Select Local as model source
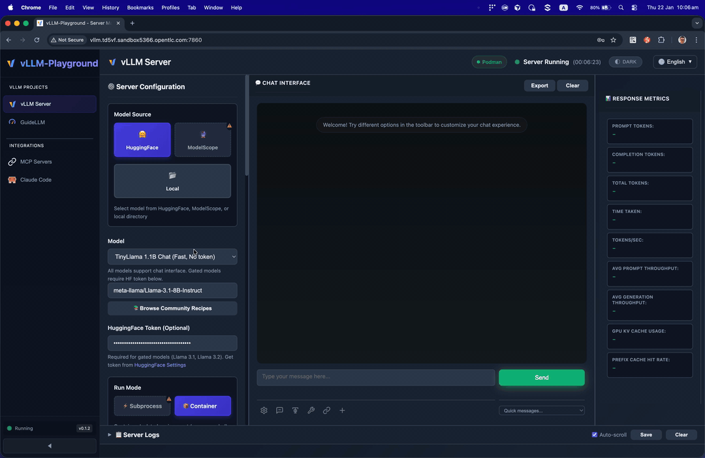This screenshot has height=458, width=705. (172, 181)
